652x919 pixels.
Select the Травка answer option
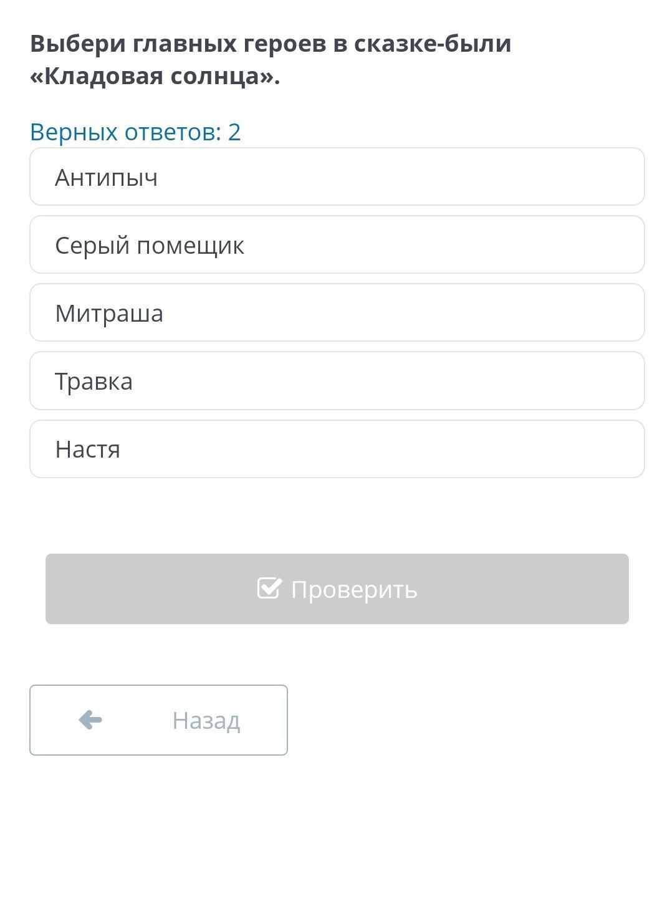[337, 380]
